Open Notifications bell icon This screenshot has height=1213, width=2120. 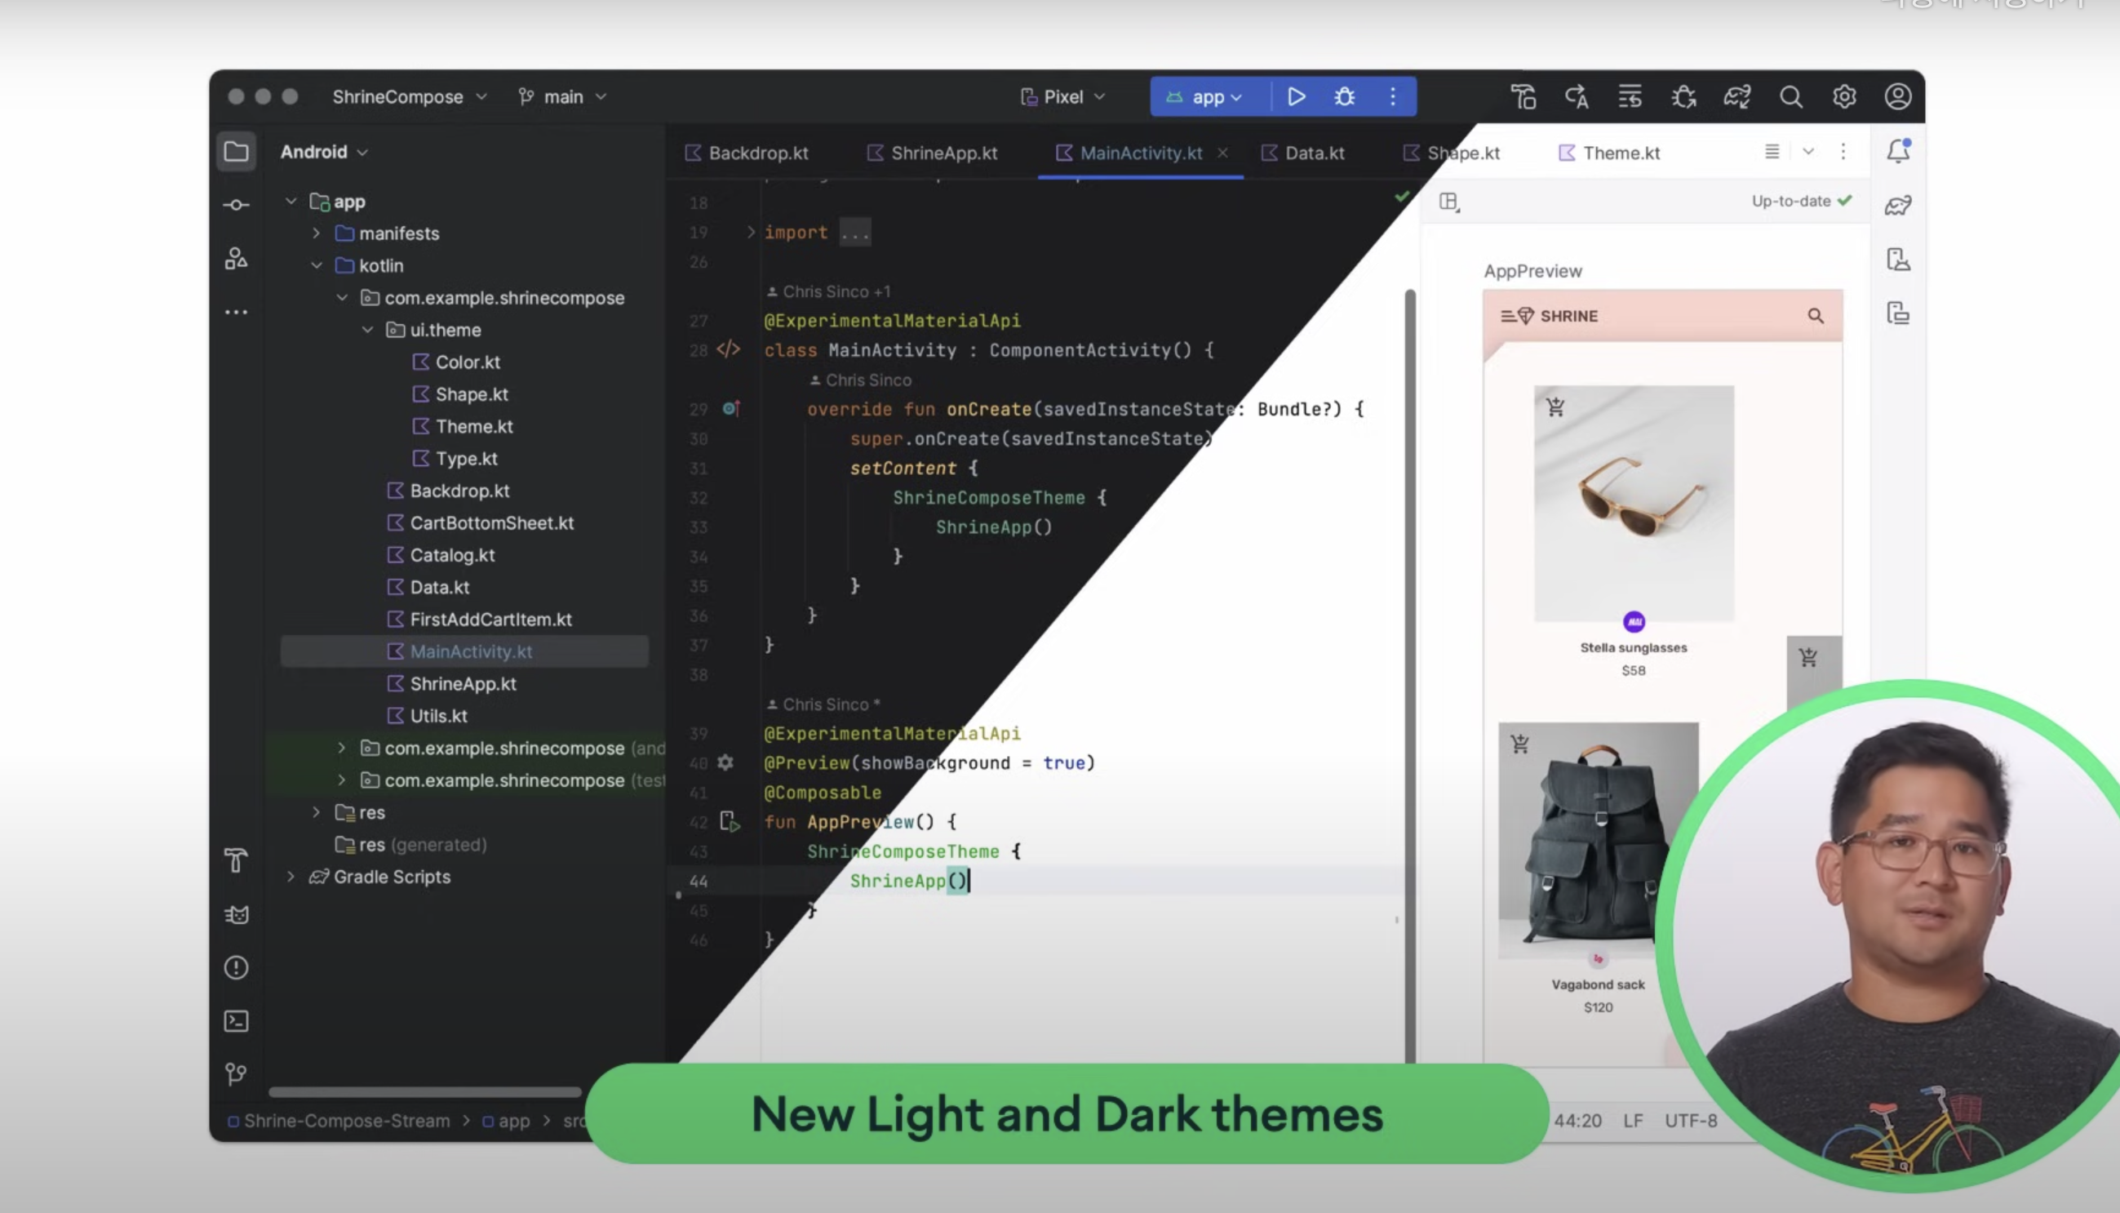[x=1899, y=151]
